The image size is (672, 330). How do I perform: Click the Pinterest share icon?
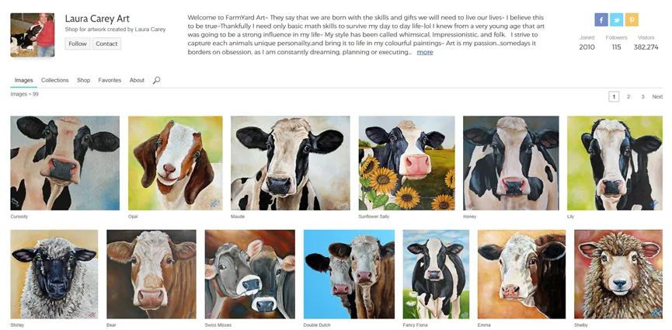632,20
